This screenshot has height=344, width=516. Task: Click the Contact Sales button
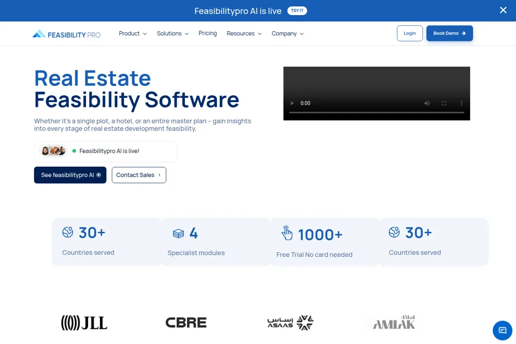coord(139,175)
